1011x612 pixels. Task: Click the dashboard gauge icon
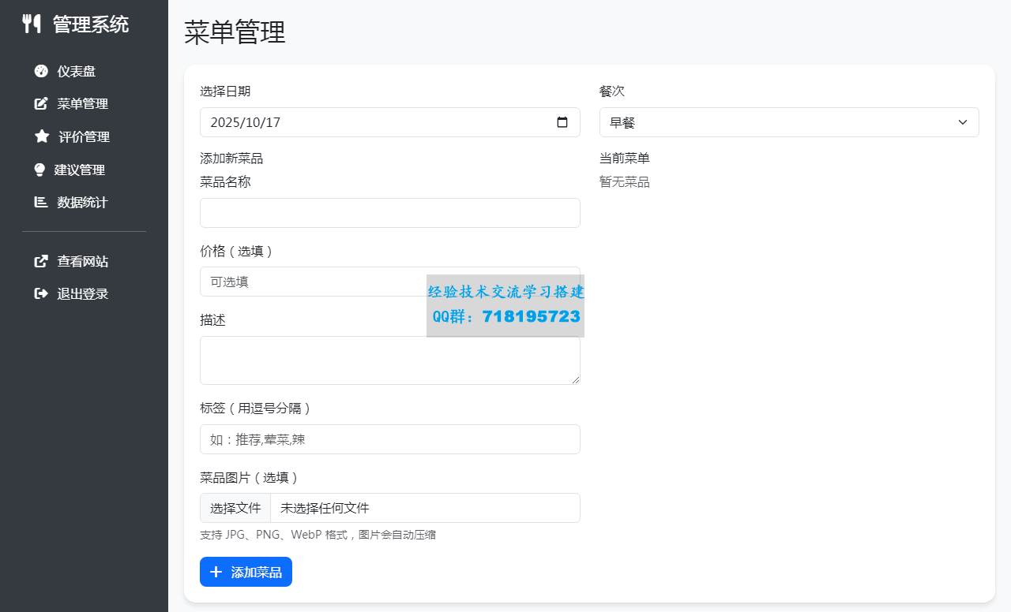coord(41,71)
